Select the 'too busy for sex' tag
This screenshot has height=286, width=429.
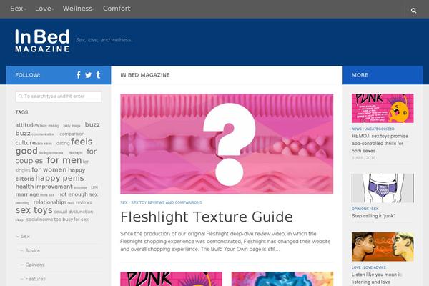coord(71,220)
